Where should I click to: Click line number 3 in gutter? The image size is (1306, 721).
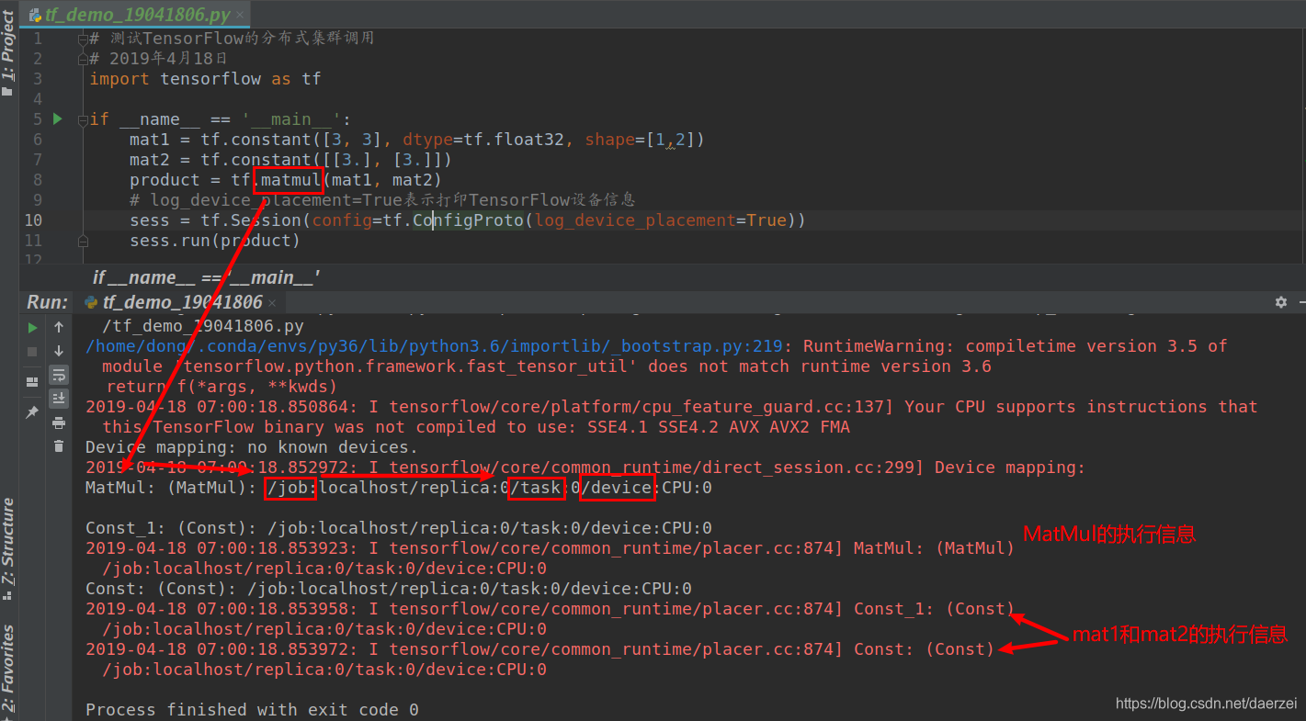click(38, 79)
